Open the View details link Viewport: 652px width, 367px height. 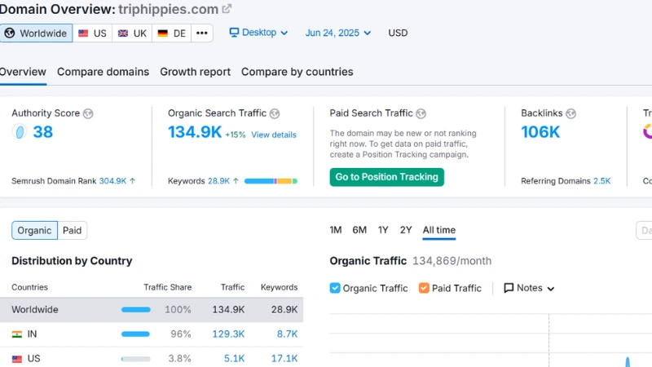pos(274,135)
